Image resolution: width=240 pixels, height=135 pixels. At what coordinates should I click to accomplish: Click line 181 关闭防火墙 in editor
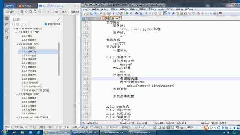(x=129, y=78)
